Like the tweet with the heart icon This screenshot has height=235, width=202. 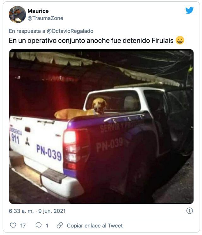(x=13, y=226)
